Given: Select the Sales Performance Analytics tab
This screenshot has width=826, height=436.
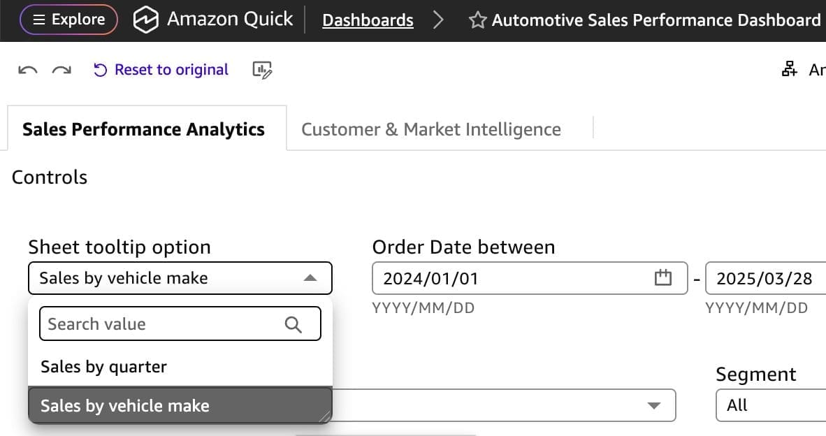Looking at the screenshot, I should 143,129.
